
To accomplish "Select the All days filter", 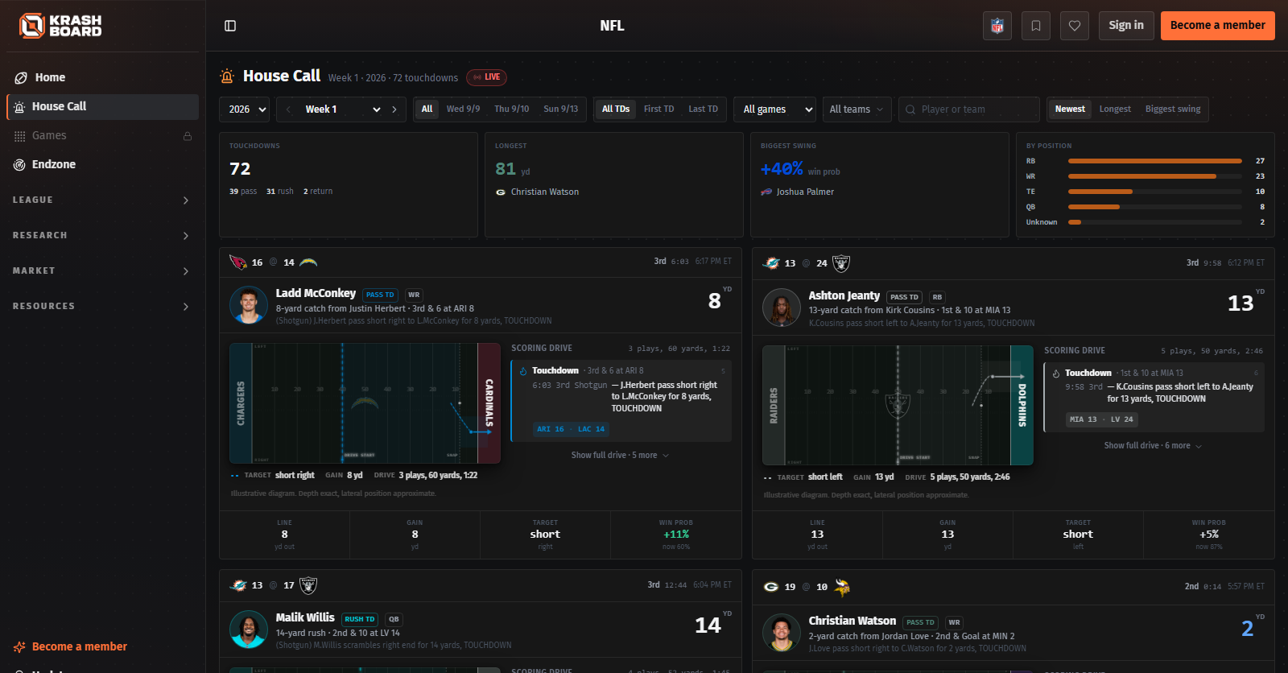I will click(x=427, y=109).
